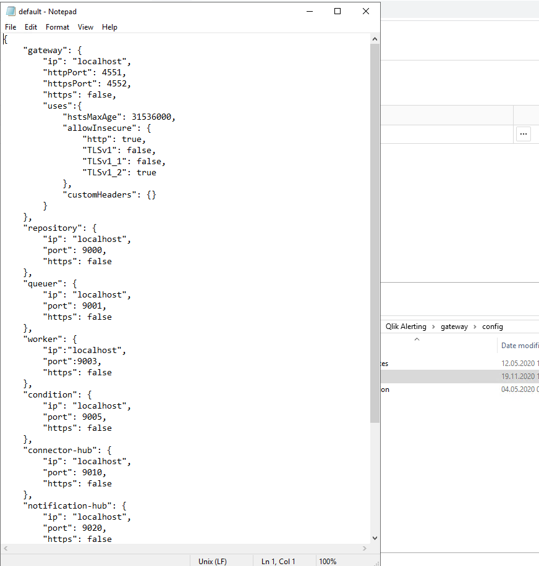Select config folder in Explorer breadcrumb
The image size is (539, 566).
point(493,327)
